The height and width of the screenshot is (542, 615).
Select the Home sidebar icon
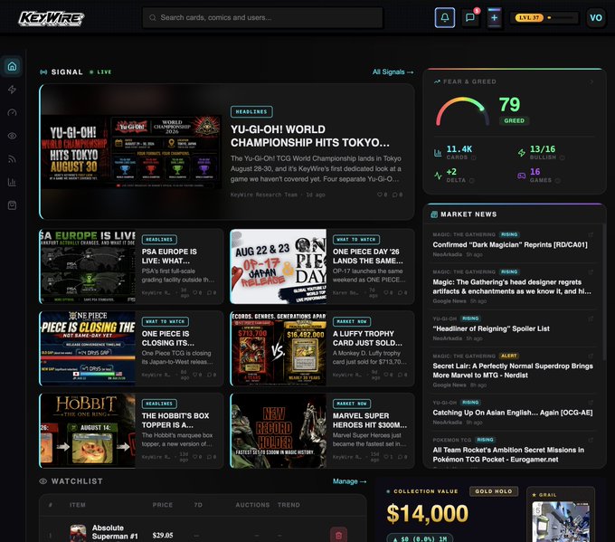pyautogui.click(x=12, y=66)
